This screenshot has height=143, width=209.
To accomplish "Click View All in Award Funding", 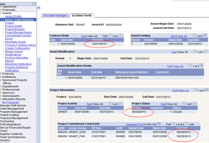I will [182, 36].
